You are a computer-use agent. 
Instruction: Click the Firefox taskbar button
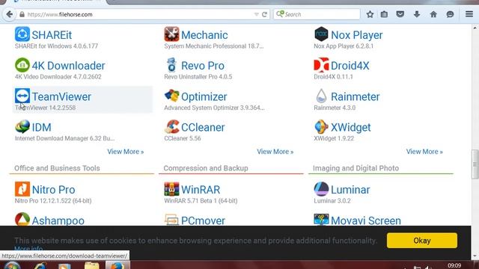click(118, 265)
